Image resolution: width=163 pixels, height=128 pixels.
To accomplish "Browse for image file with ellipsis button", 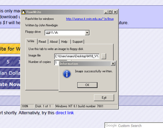I will (x=104, y=57).
